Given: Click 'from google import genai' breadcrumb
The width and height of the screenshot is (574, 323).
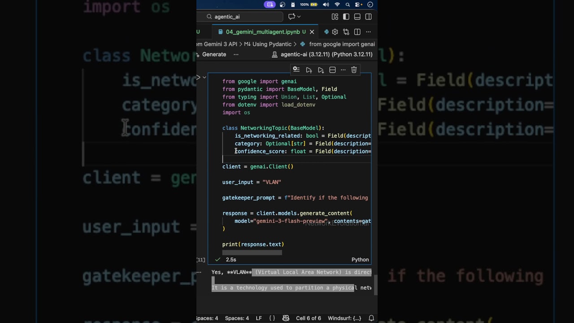Looking at the screenshot, I should pyautogui.click(x=342, y=44).
